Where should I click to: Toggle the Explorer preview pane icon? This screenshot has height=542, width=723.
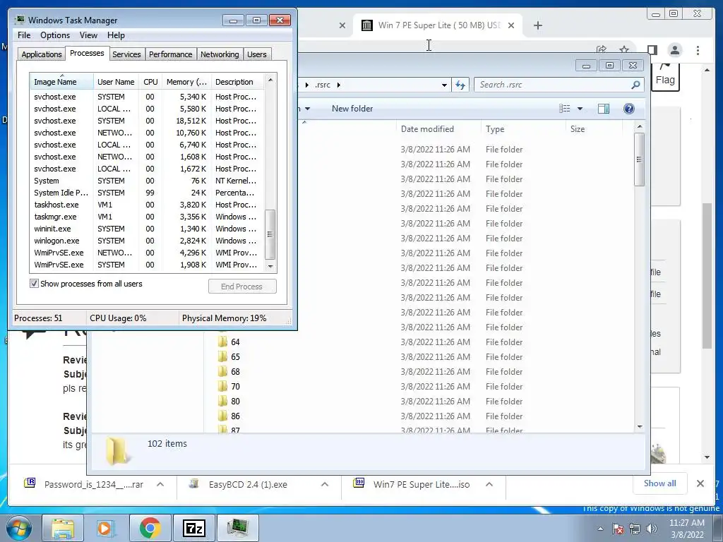point(603,109)
